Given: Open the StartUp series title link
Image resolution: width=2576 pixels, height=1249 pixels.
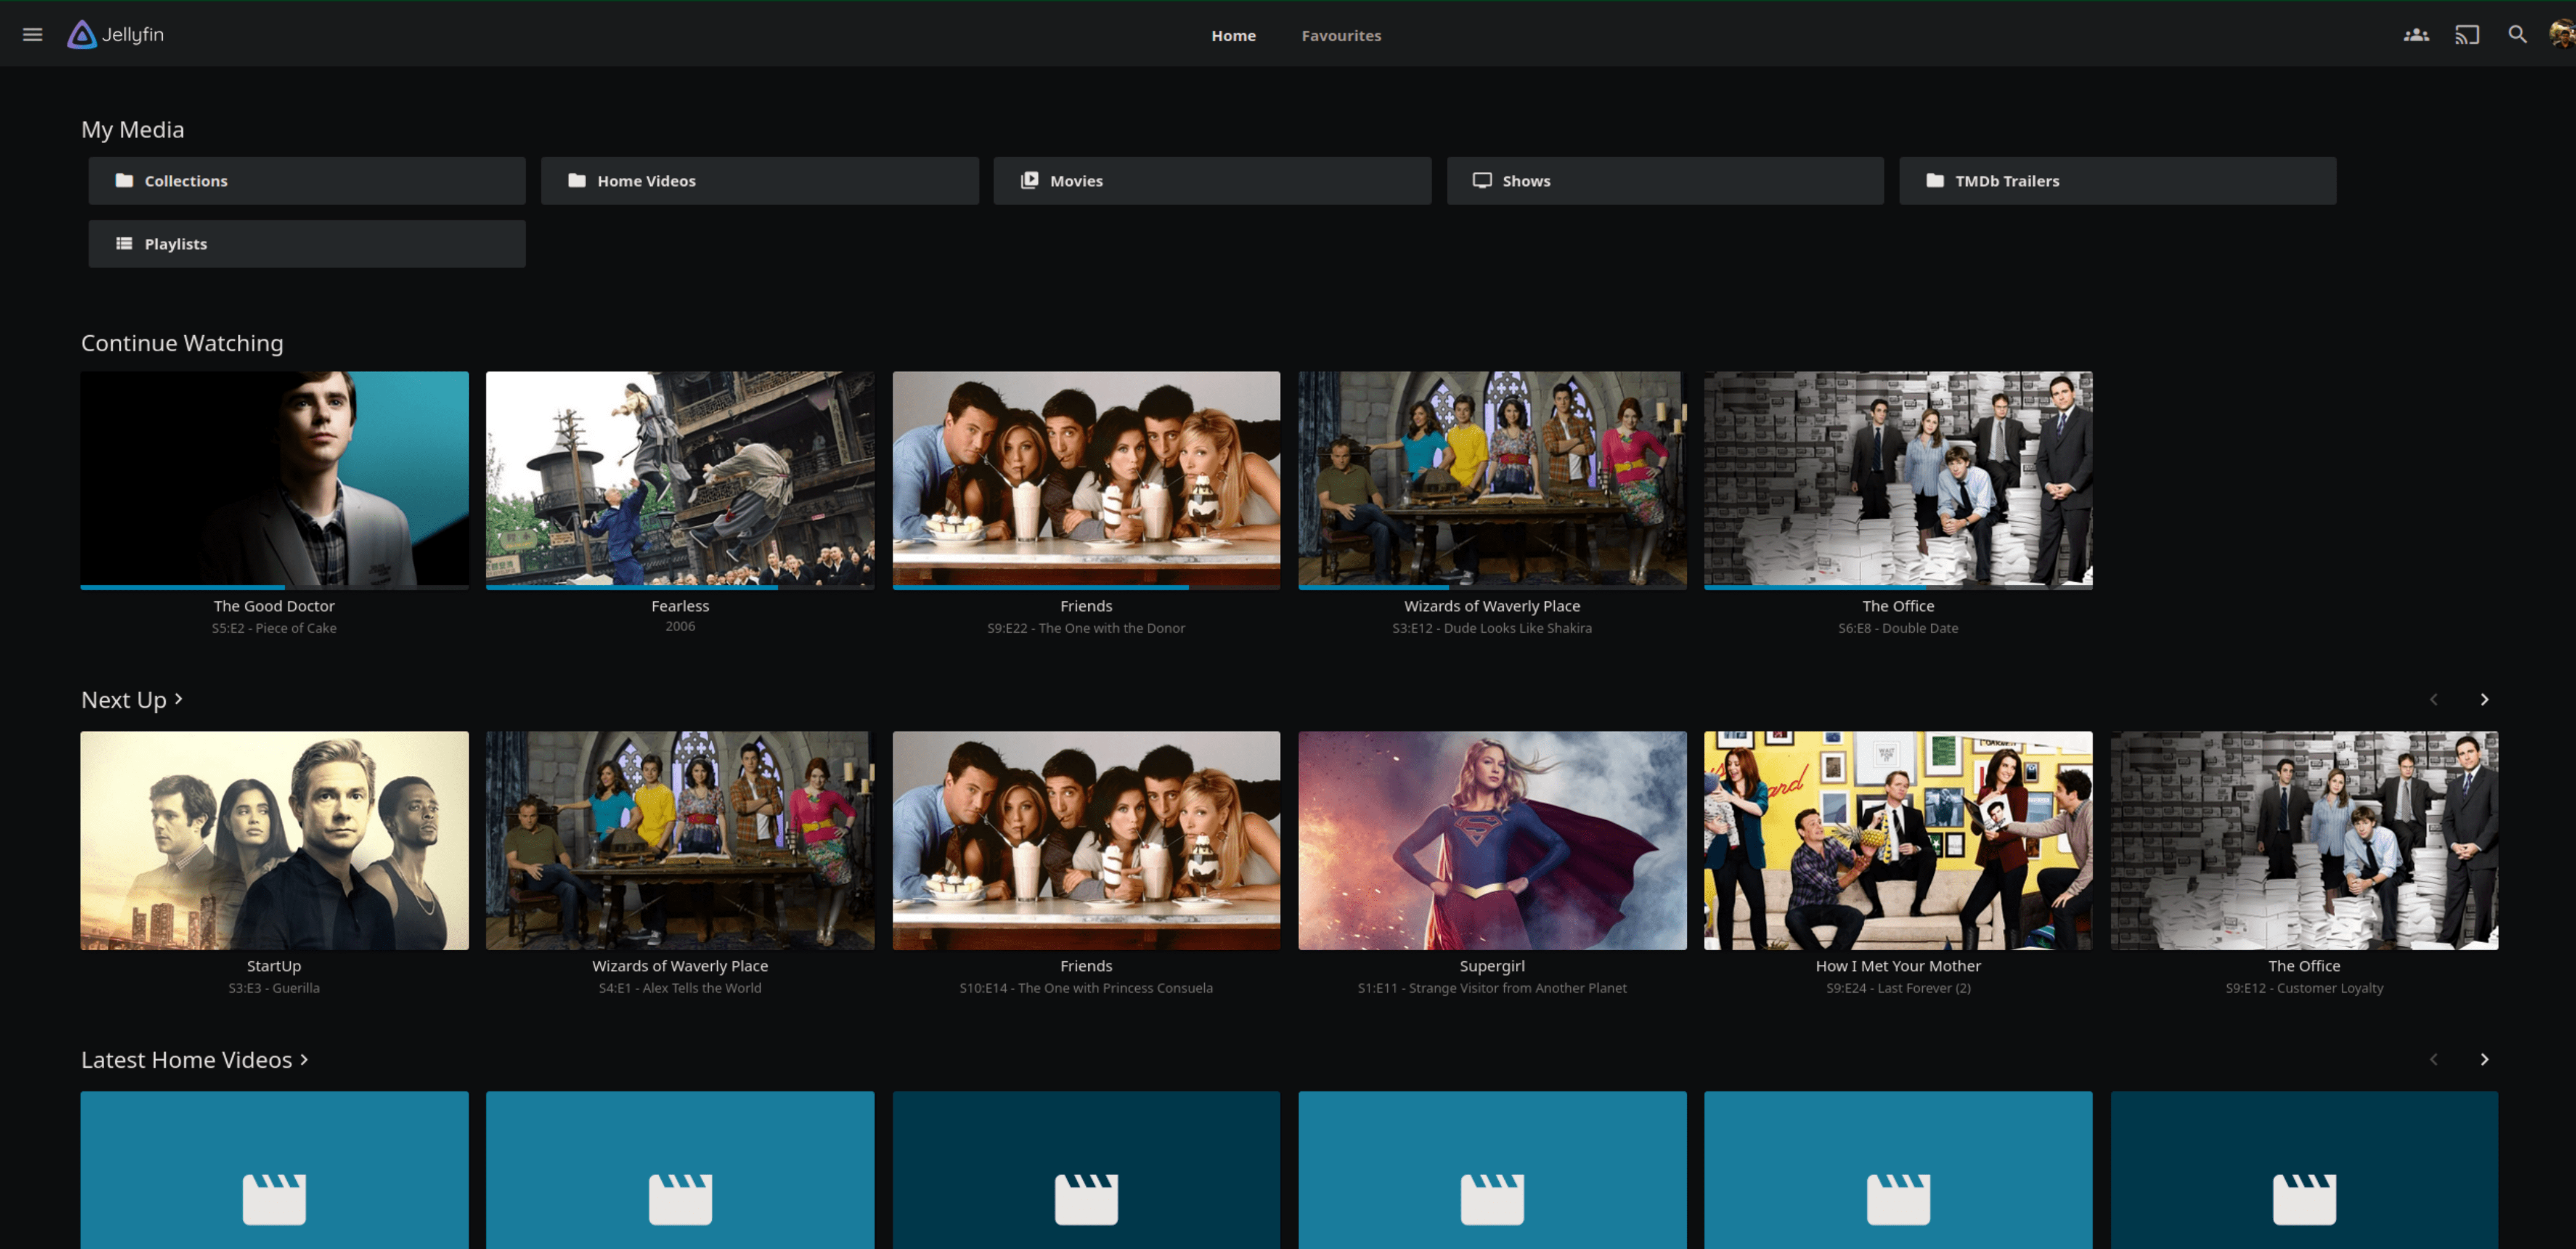Looking at the screenshot, I should [x=274, y=966].
